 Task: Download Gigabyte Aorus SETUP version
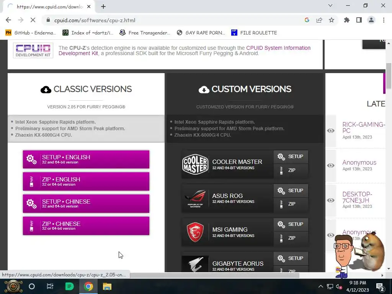pyautogui.click(x=291, y=258)
